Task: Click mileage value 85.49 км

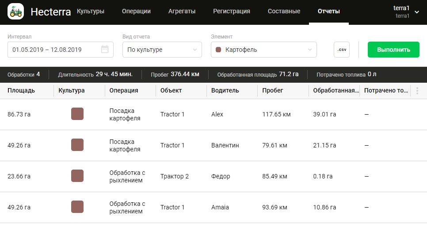Action: pos(274,176)
